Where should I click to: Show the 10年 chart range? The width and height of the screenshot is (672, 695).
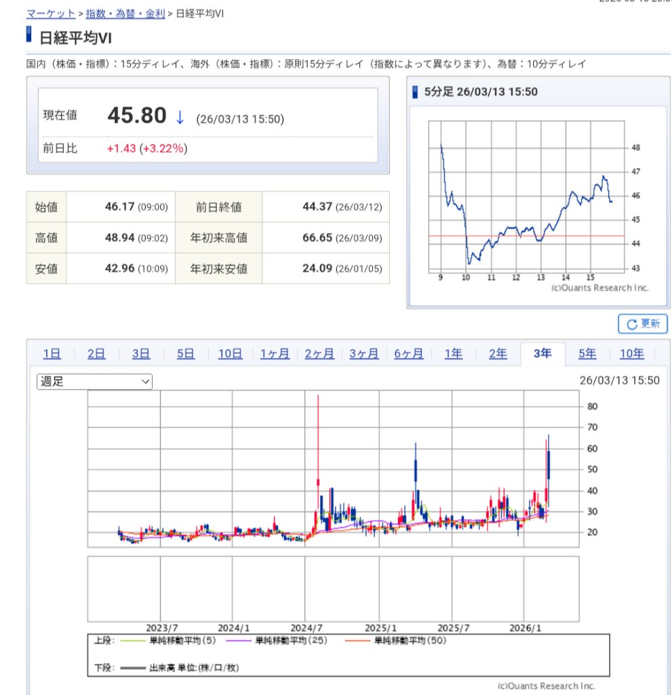(632, 354)
